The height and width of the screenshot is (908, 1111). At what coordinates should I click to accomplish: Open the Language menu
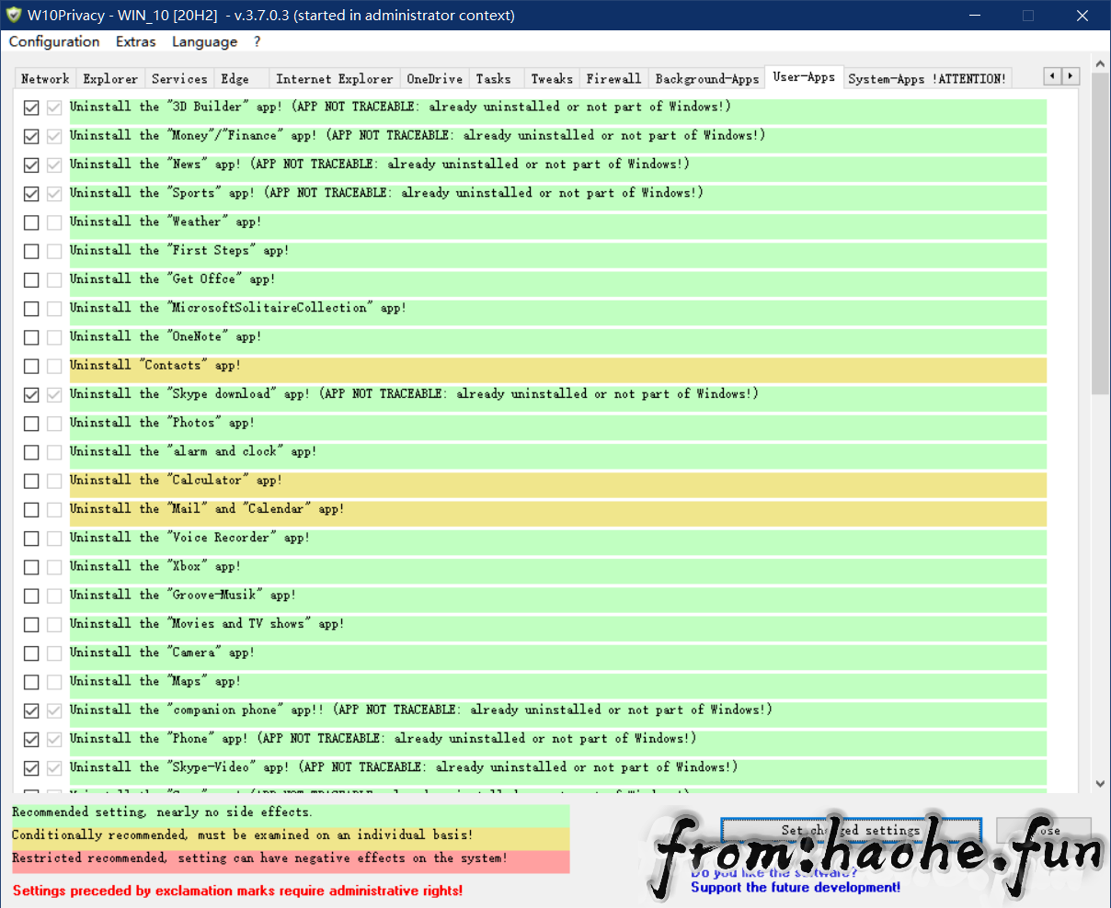pyautogui.click(x=204, y=41)
